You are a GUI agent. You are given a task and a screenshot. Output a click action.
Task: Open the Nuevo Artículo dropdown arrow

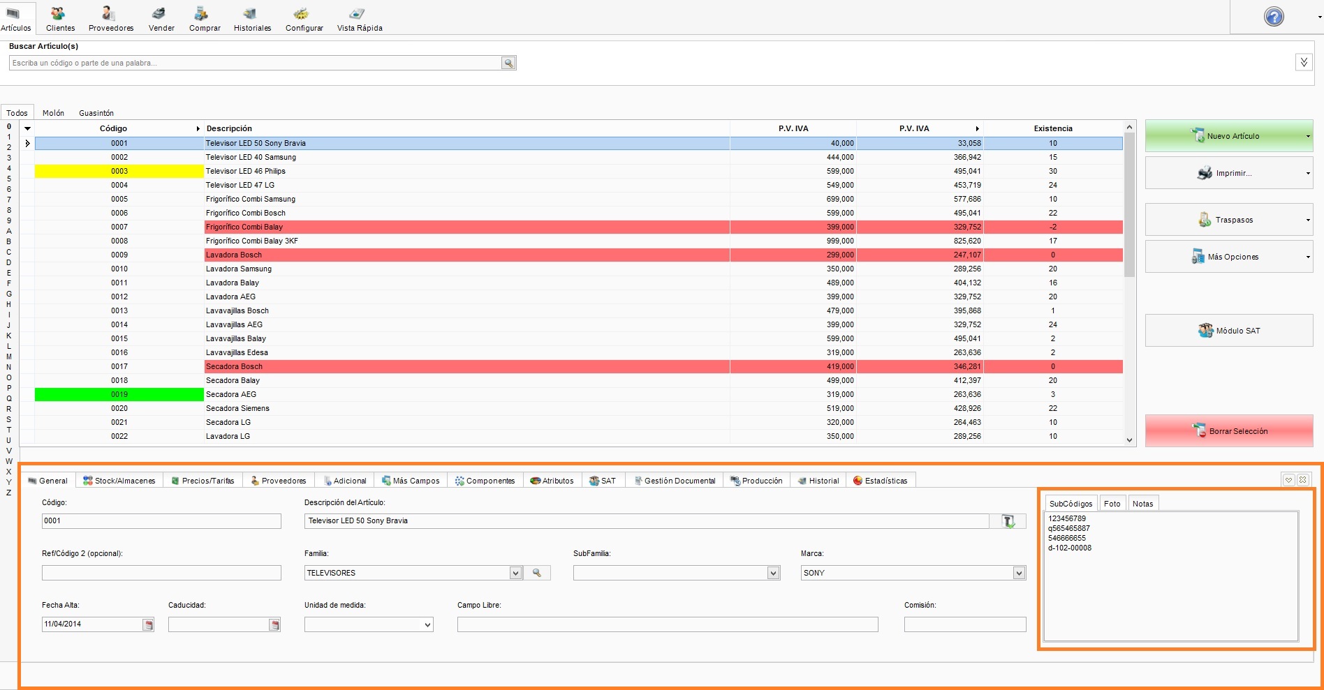(1308, 136)
